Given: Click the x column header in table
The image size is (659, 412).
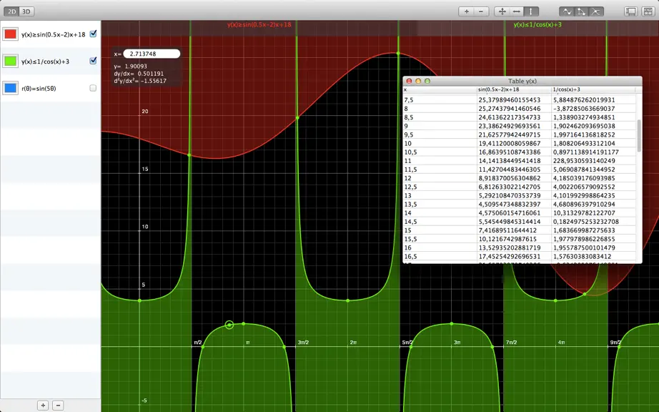Looking at the screenshot, I should (440, 89).
